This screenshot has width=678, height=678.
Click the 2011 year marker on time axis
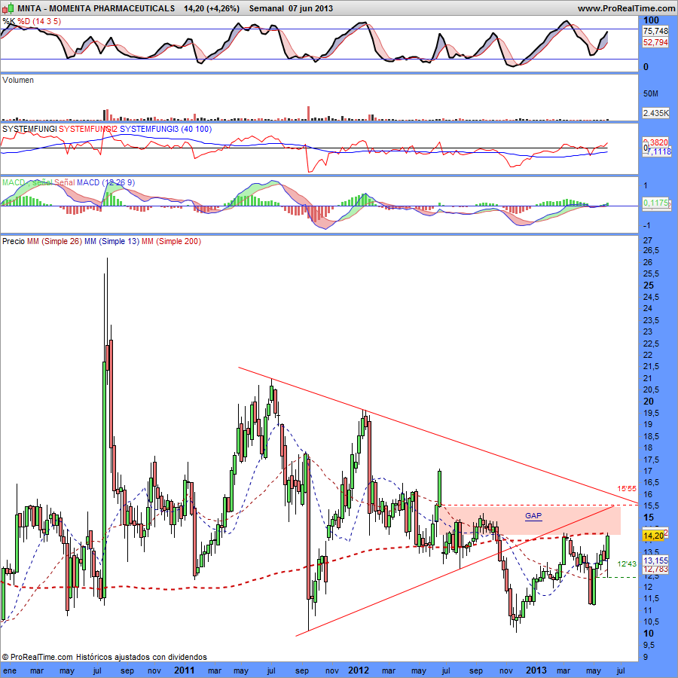184,670
